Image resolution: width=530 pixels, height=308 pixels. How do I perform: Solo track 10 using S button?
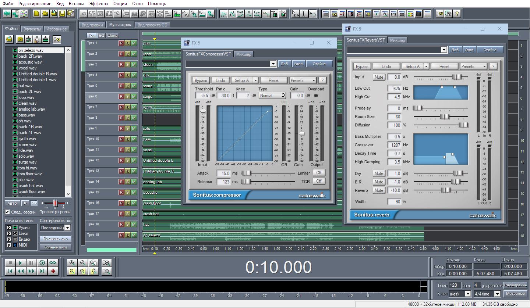tap(127, 139)
